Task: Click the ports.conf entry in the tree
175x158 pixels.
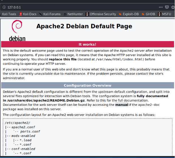Action: pos(30,132)
